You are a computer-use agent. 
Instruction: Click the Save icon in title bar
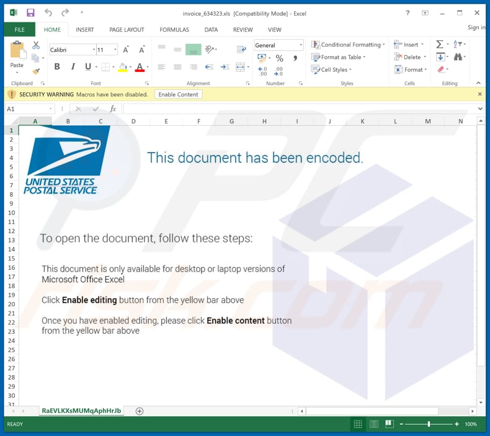coord(30,12)
